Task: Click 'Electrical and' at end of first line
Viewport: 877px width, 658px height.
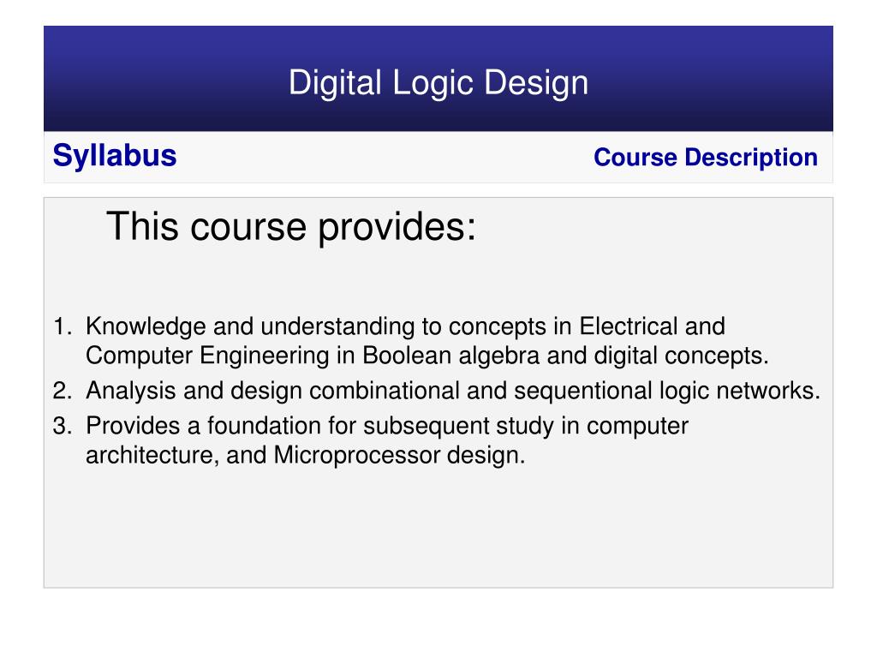Action: (x=652, y=326)
